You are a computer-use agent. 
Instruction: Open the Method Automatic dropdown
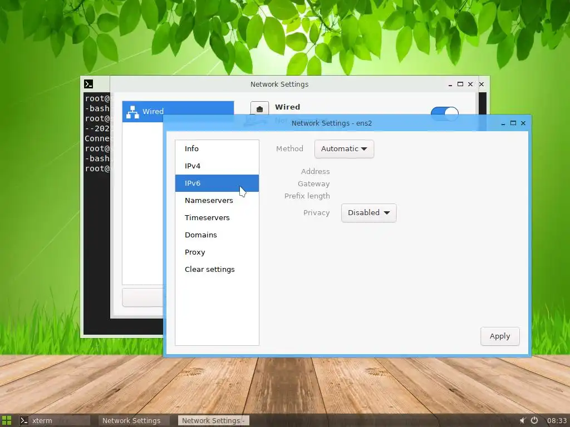(344, 149)
